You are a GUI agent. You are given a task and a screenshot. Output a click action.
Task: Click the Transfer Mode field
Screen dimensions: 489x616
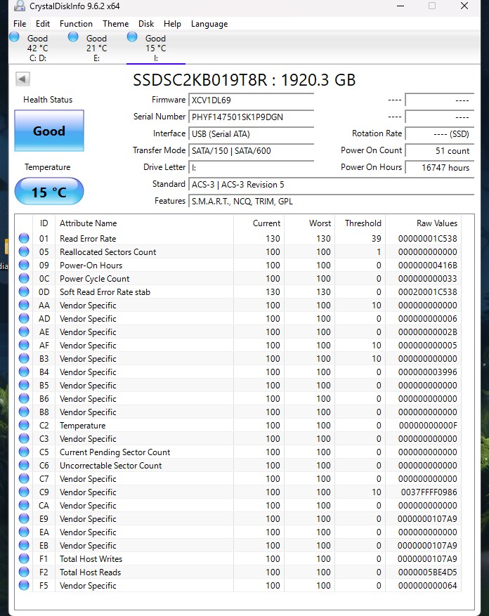point(252,151)
